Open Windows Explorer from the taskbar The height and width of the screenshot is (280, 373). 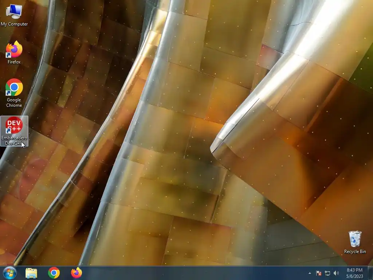coord(31,273)
